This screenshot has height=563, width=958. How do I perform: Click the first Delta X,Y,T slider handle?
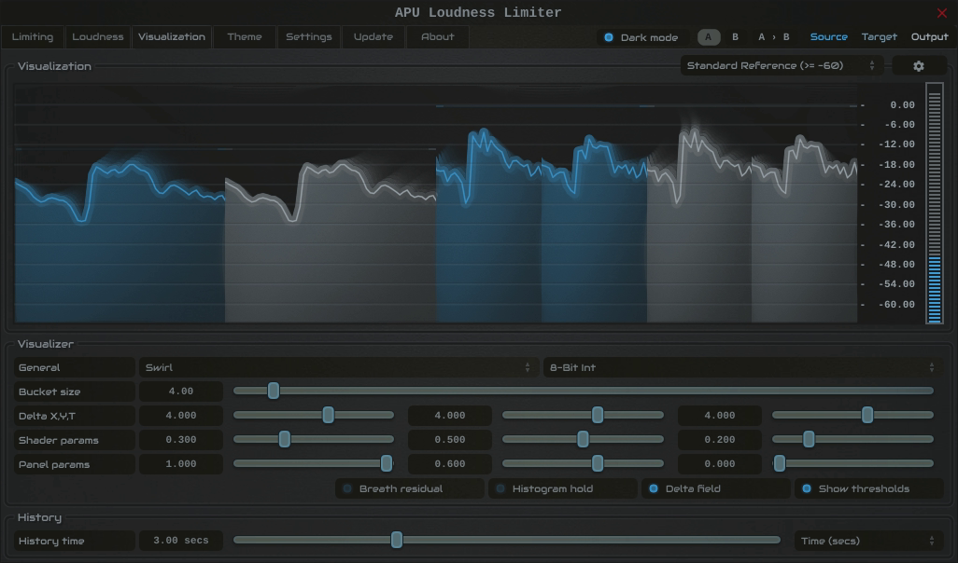(x=328, y=416)
